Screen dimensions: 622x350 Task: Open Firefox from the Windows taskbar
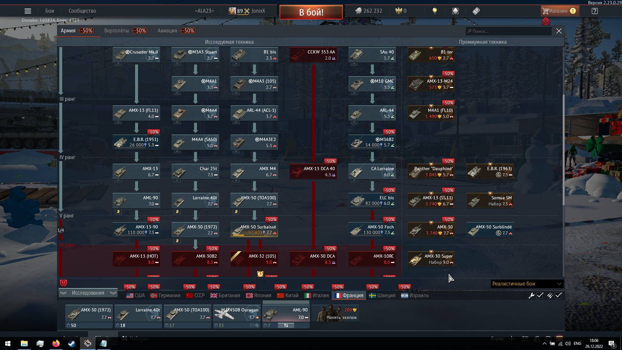pyautogui.click(x=56, y=344)
